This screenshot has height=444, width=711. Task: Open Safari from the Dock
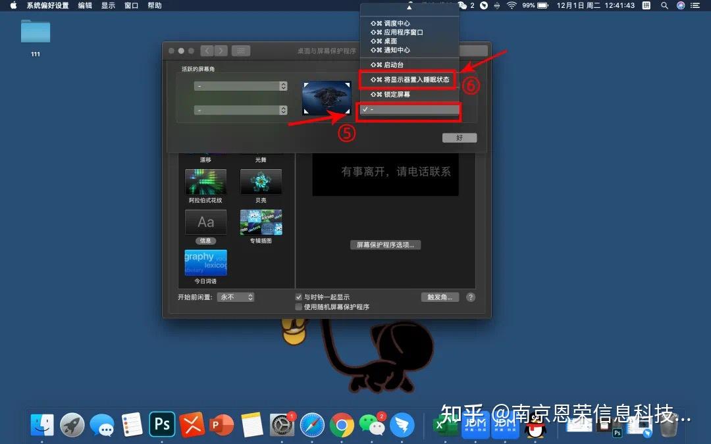311,425
